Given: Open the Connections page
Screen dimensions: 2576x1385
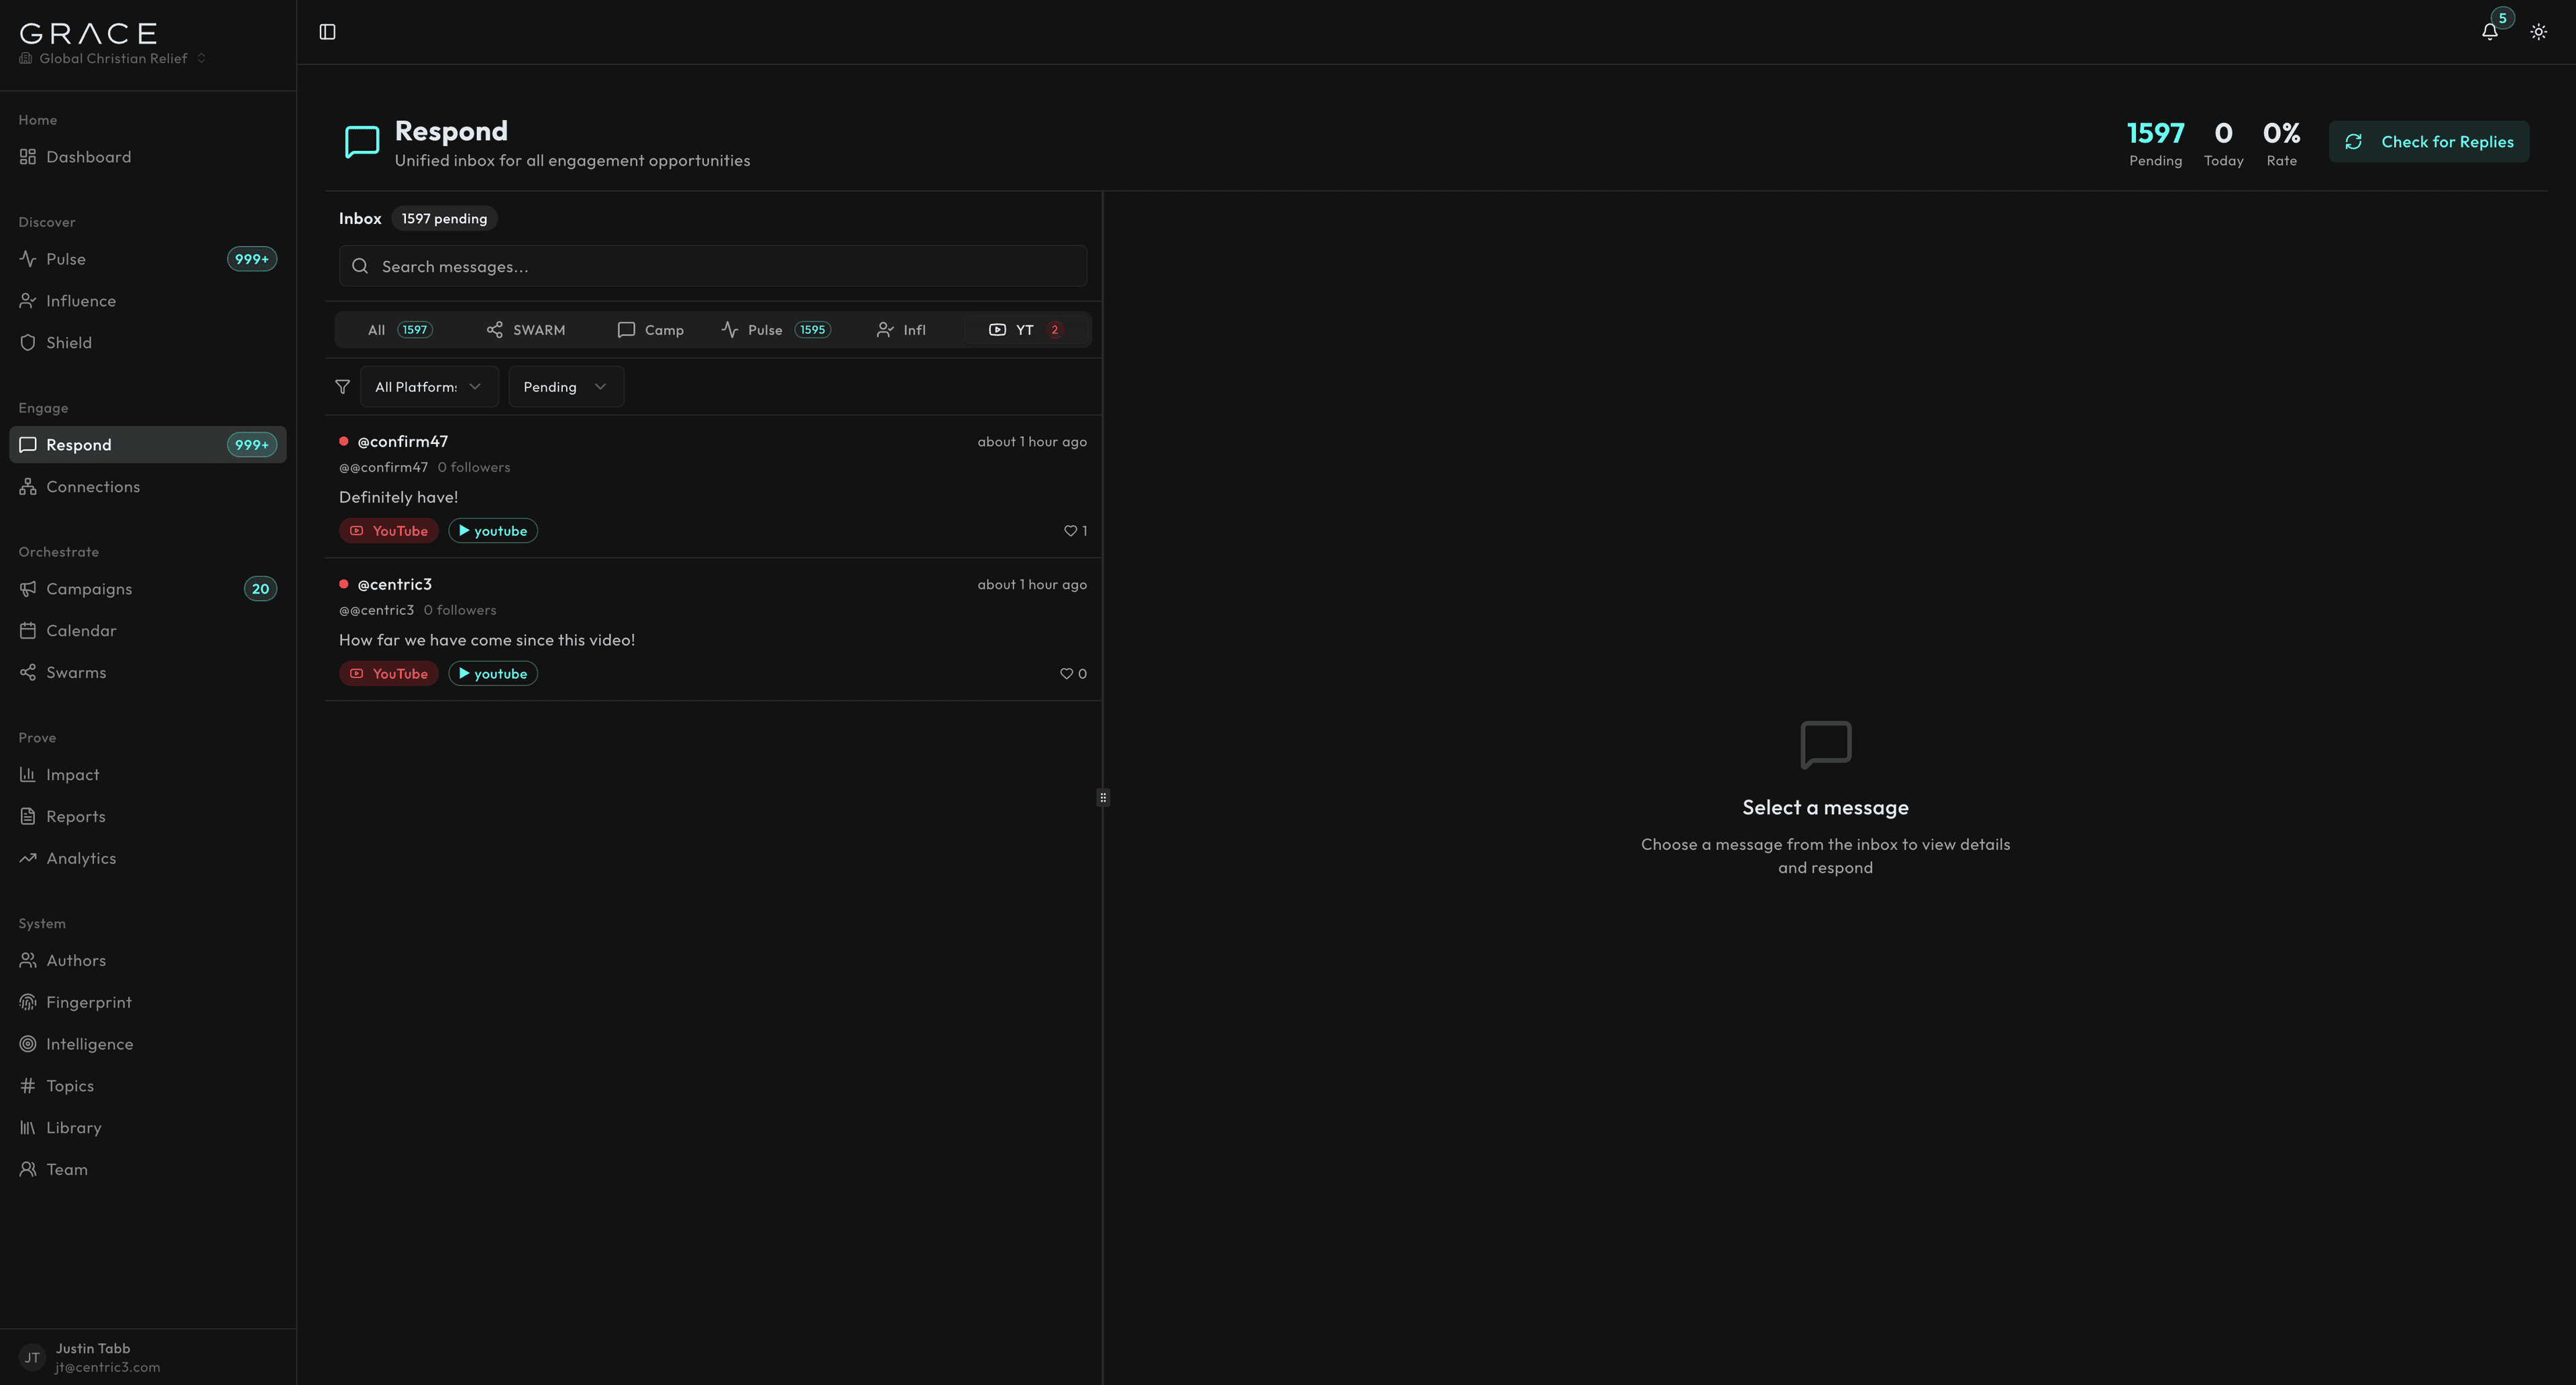Looking at the screenshot, I should 93,486.
